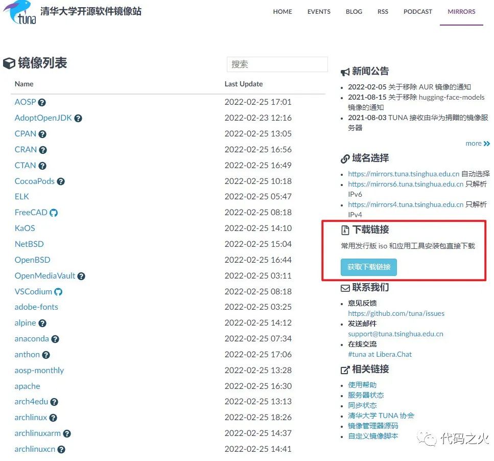Open the AOSP mirror link
This screenshot has height=461, width=494.
click(25, 102)
